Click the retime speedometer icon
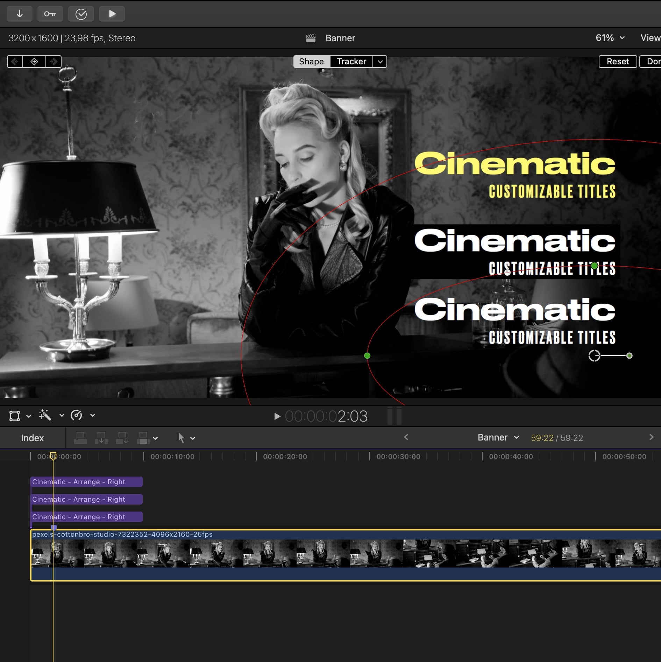661x662 pixels. pos(76,415)
